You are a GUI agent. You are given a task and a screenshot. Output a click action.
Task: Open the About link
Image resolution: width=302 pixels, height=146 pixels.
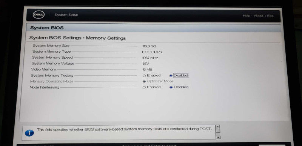click(259, 15)
